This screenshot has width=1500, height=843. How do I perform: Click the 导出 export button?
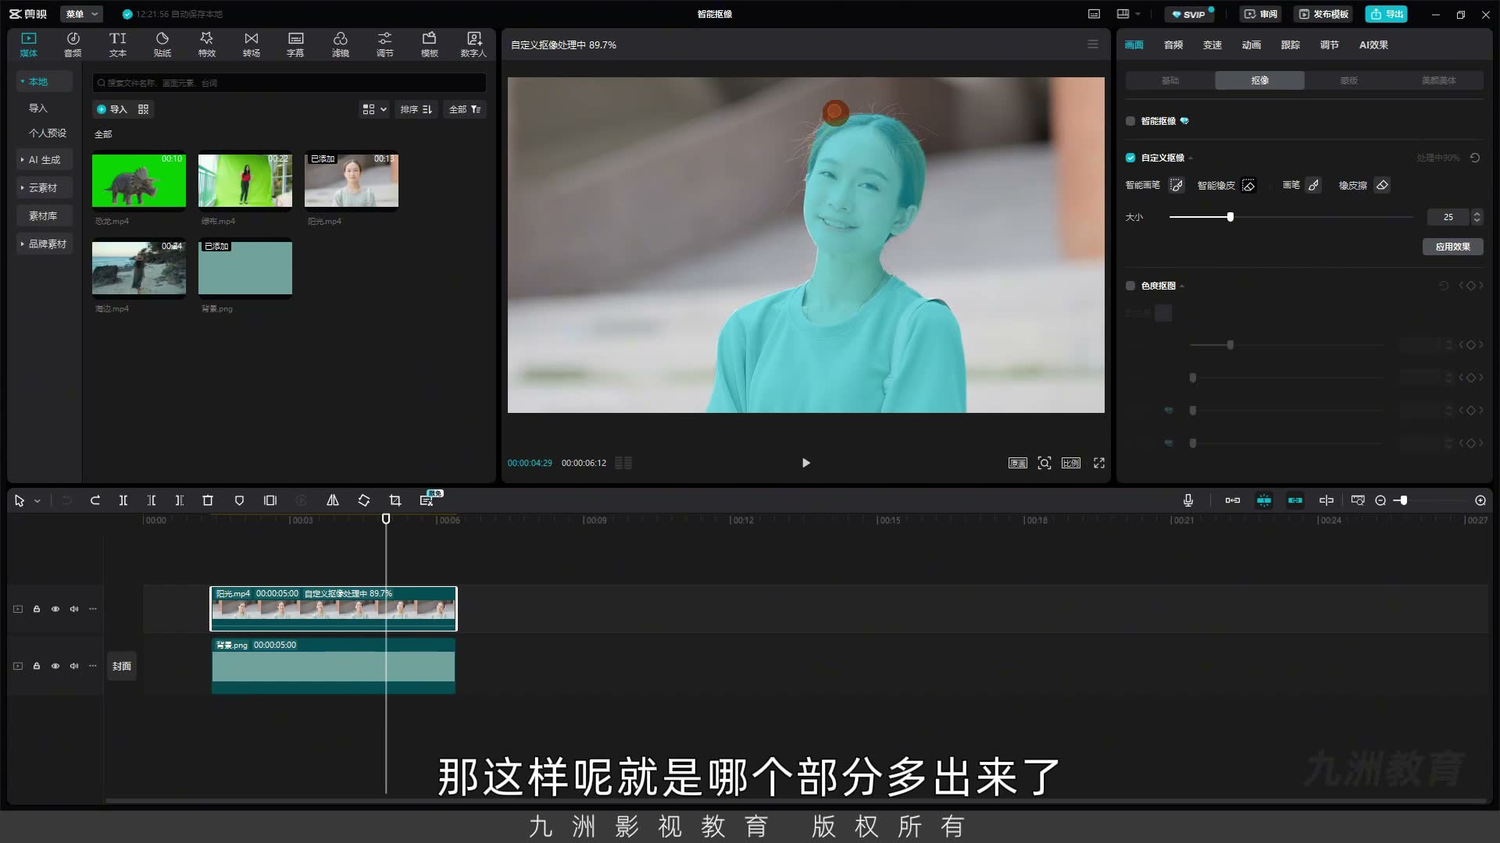point(1387,14)
